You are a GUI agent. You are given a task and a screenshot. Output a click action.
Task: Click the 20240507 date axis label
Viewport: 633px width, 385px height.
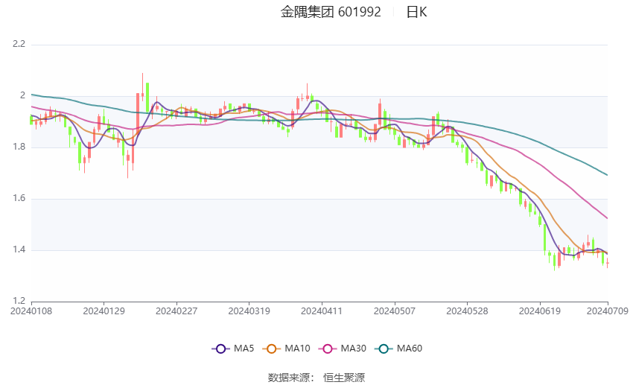tap(395, 311)
